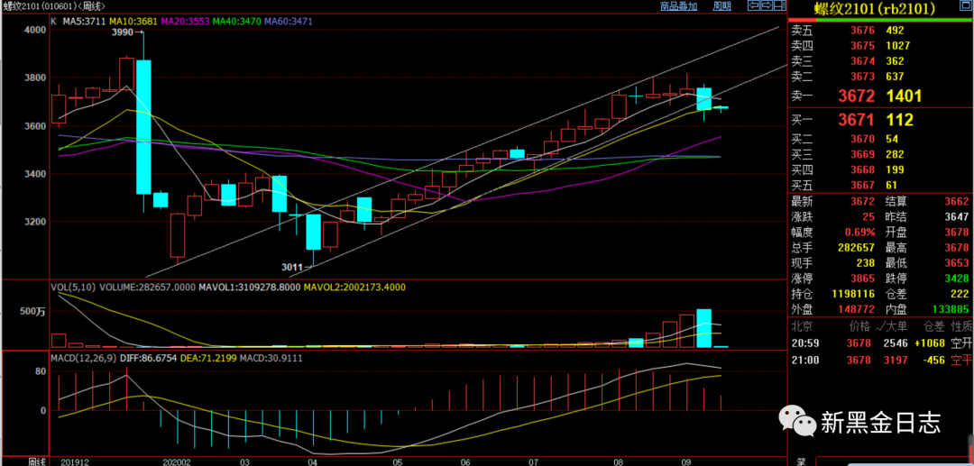The image size is (974, 466).
Task: Click the 性质 column header in tick list
Action: pos(960,325)
